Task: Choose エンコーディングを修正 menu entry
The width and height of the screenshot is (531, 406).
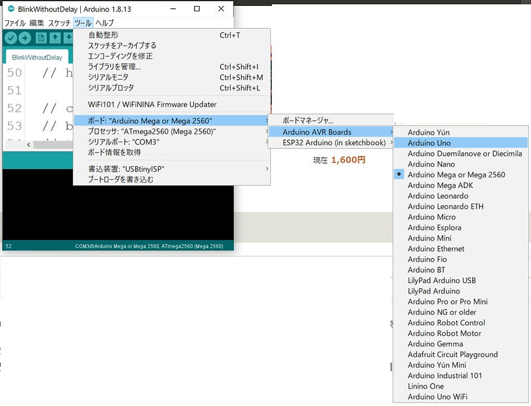Action: pos(172,56)
